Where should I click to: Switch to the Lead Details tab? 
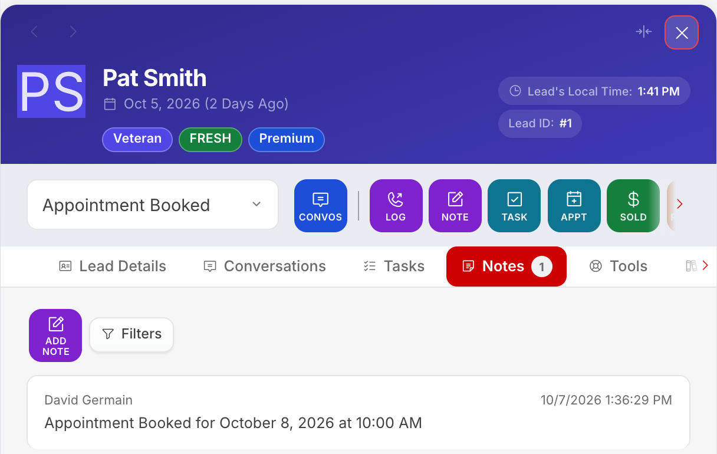pyautogui.click(x=113, y=267)
